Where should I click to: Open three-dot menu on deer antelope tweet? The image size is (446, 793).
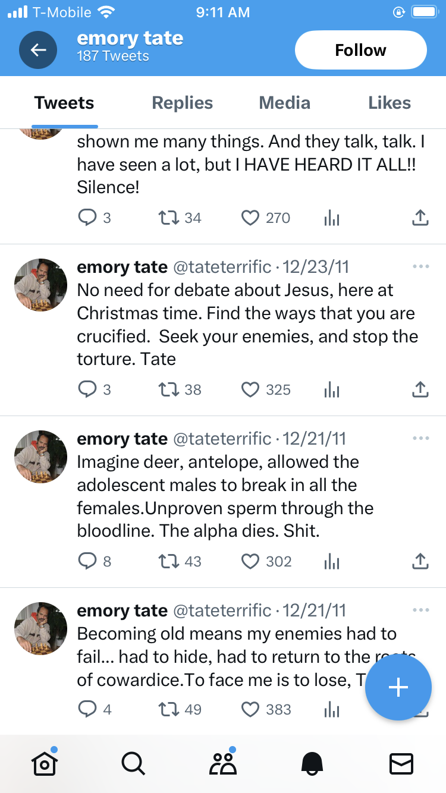click(x=420, y=439)
